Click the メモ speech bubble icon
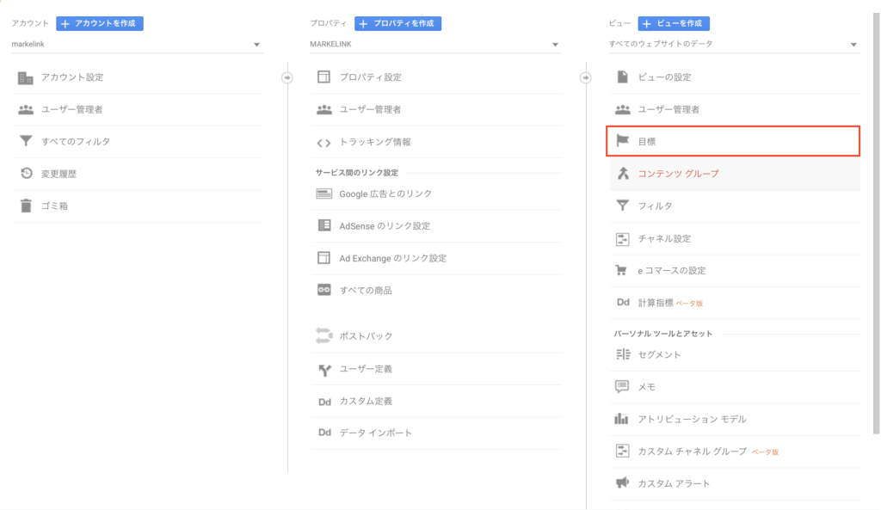 click(622, 386)
